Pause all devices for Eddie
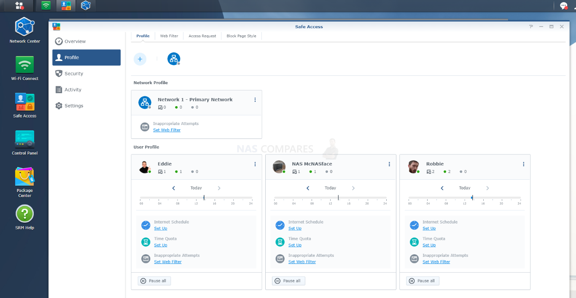Screen dimensions: 576x298 pyautogui.click(x=154, y=281)
